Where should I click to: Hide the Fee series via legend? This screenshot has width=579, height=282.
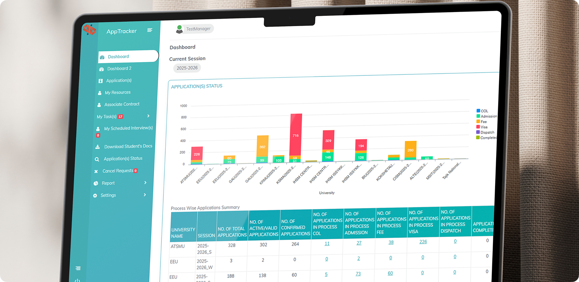pos(483,122)
